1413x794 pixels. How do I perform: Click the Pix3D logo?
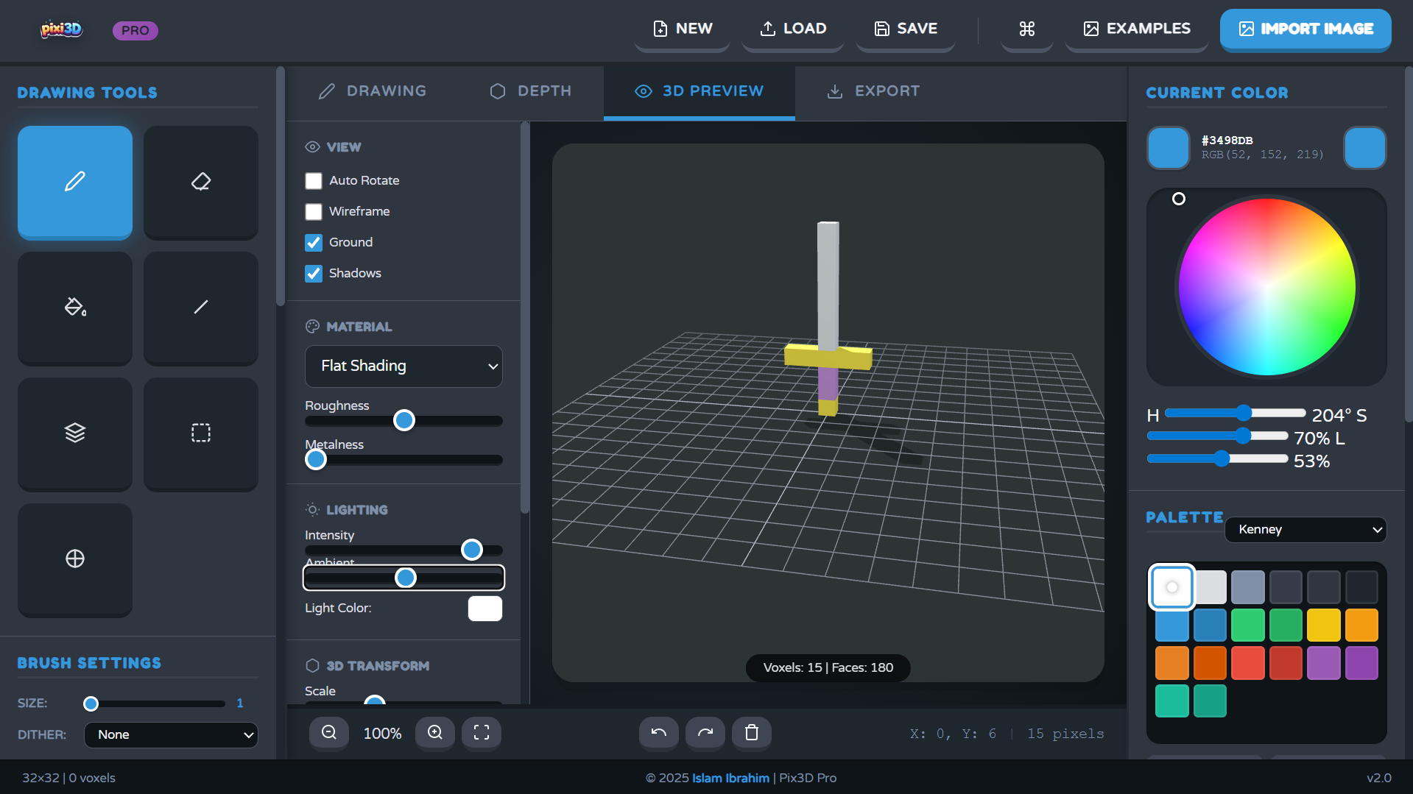pyautogui.click(x=62, y=29)
